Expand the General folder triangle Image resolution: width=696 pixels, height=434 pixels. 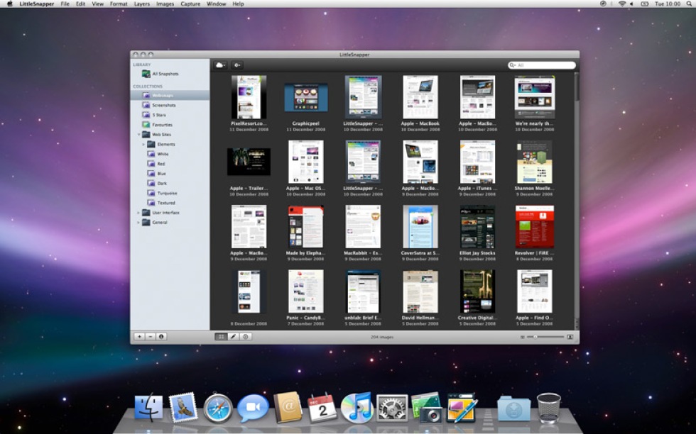coord(138,223)
